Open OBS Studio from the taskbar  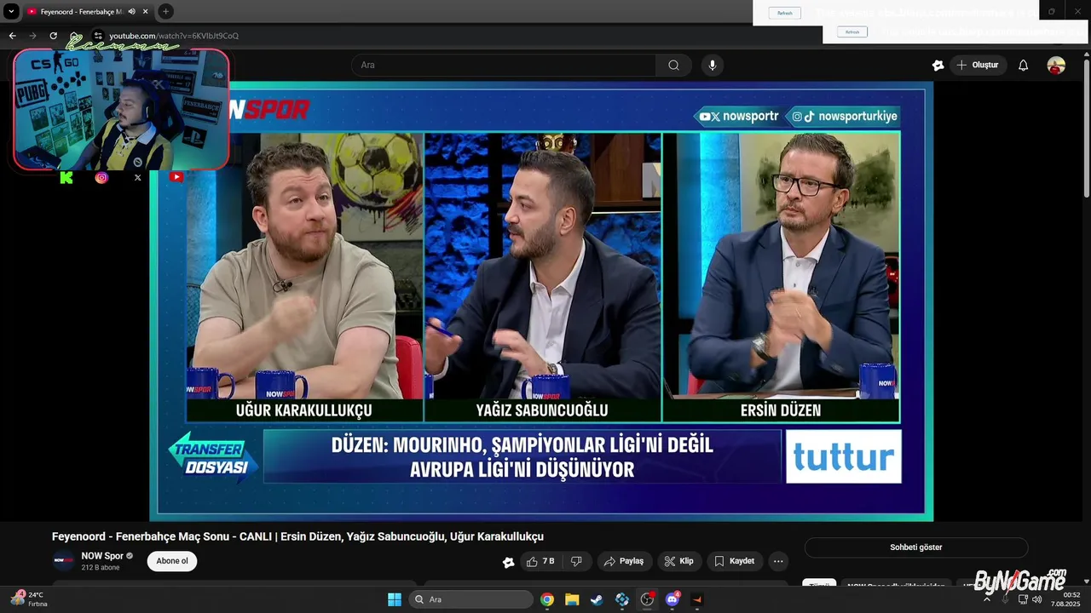tap(647, 599)
